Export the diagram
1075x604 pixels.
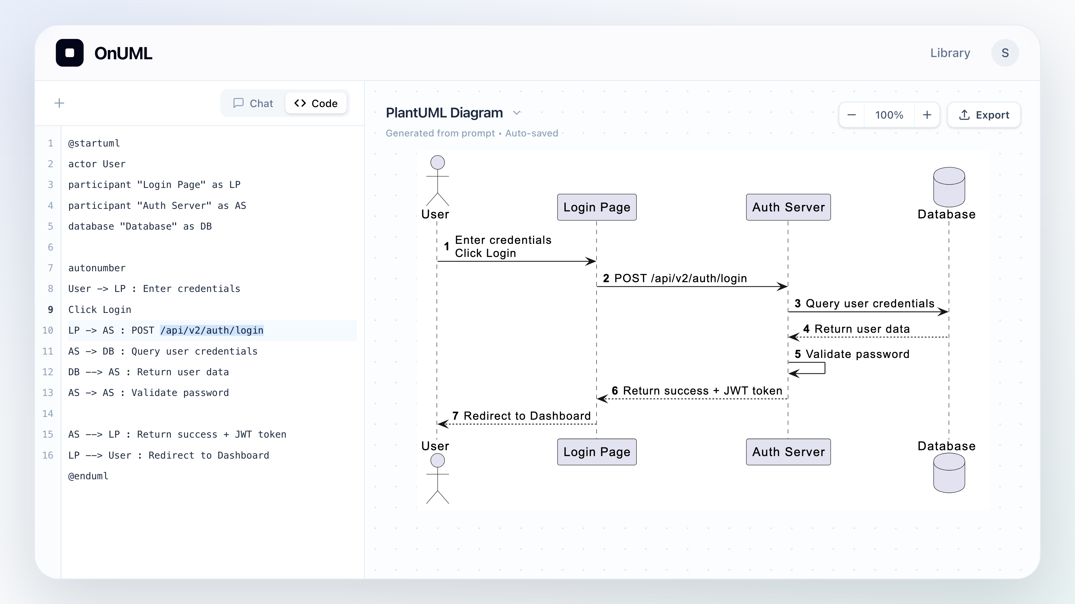(984, 115)
